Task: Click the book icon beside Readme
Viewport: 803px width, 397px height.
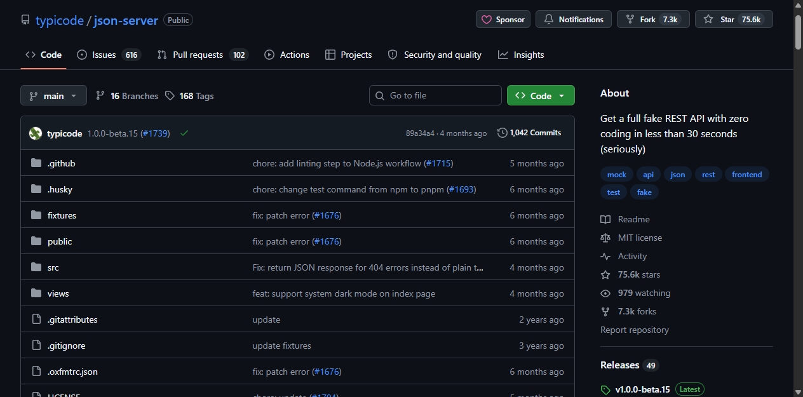Action: pos(605,219)
